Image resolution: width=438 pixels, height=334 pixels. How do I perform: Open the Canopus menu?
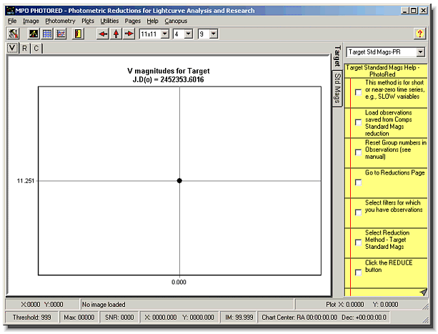pos(176,21)
